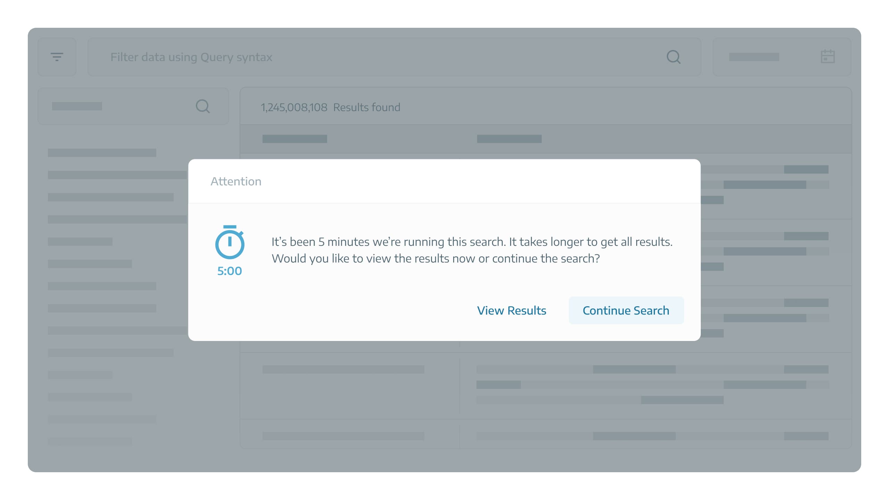The height and width of the screenshot is (500, 889).
Task: Select the View Results button
Action: 512,310
